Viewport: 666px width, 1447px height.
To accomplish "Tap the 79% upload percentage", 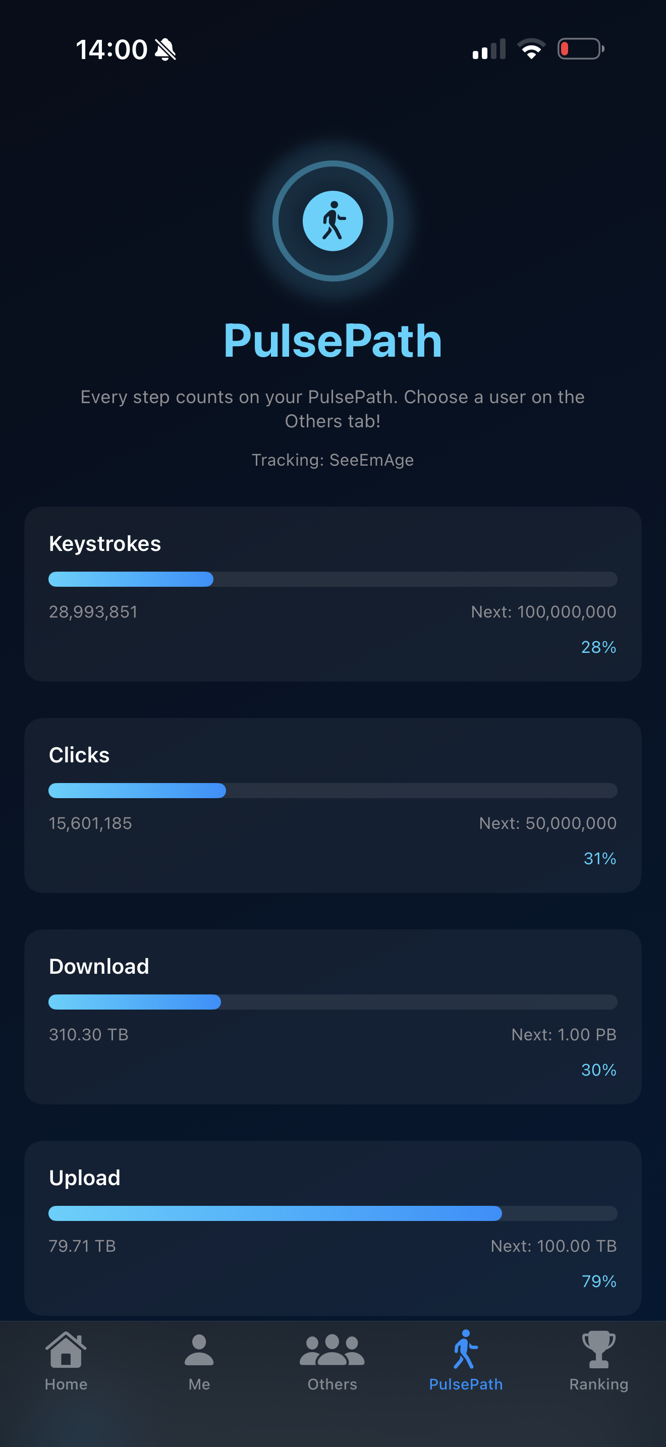I will coord(598,1282).
